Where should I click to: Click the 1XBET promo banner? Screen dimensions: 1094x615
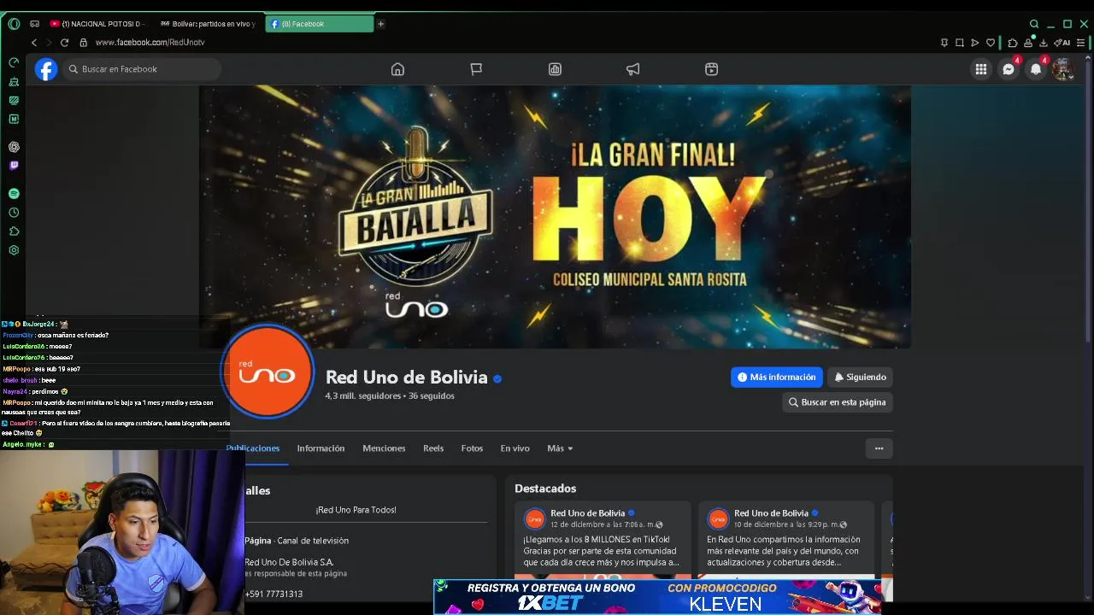coord(656,596)
